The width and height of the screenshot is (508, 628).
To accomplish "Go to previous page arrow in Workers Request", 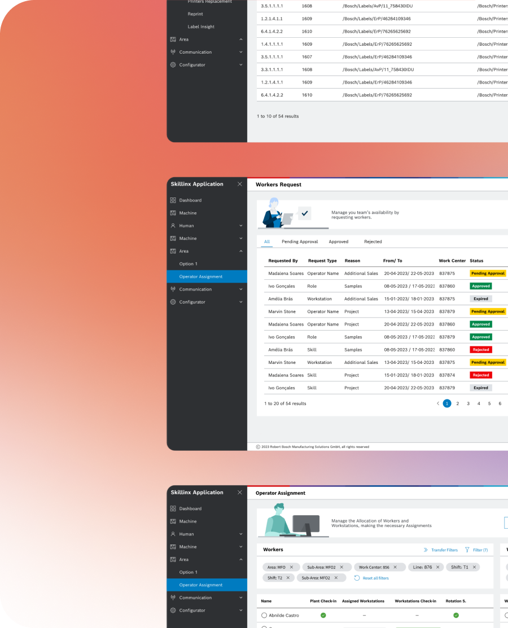I will pyautogui.click(x=438, y=404).
